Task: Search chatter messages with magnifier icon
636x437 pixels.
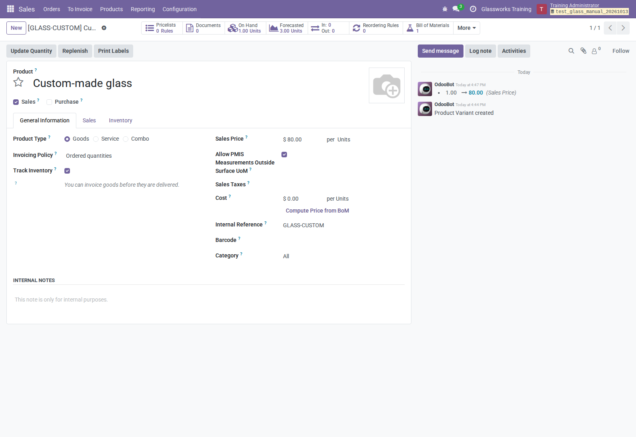Action: [571, 51]
